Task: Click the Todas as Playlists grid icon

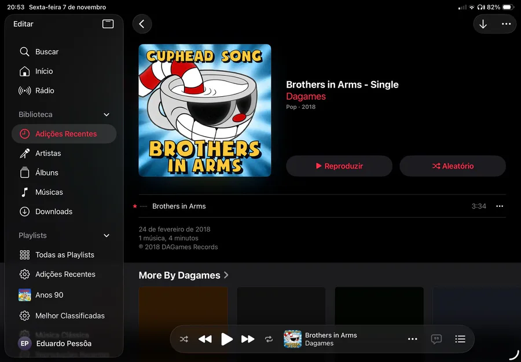Action: [24, 255]
